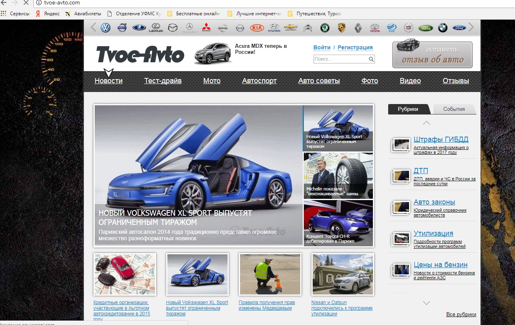515x325 pixels.
Task: Switch to the События tab
Action: (454, 109)
